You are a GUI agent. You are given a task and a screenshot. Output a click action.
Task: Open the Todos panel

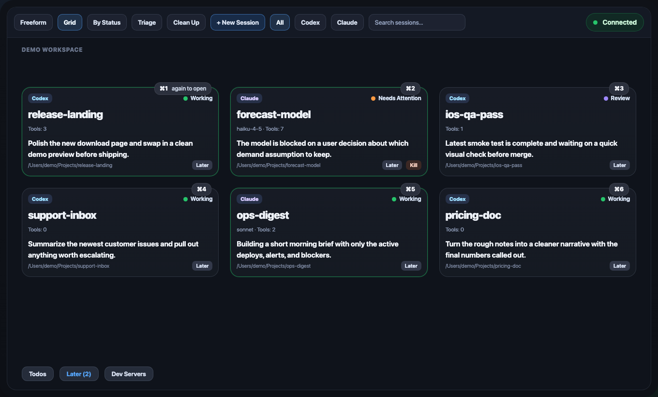coord(37,374)
